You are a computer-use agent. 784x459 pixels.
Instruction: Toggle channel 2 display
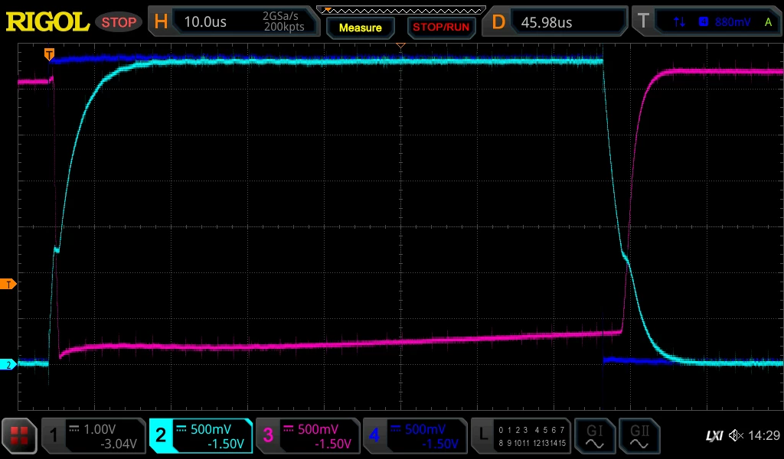pyautogui.click(x=161, y=435)
